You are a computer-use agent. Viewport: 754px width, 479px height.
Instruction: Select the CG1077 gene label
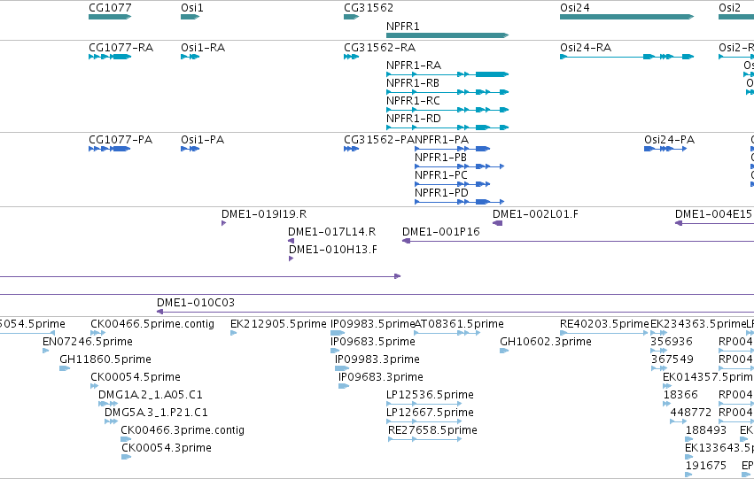click(x=110, y=8)
